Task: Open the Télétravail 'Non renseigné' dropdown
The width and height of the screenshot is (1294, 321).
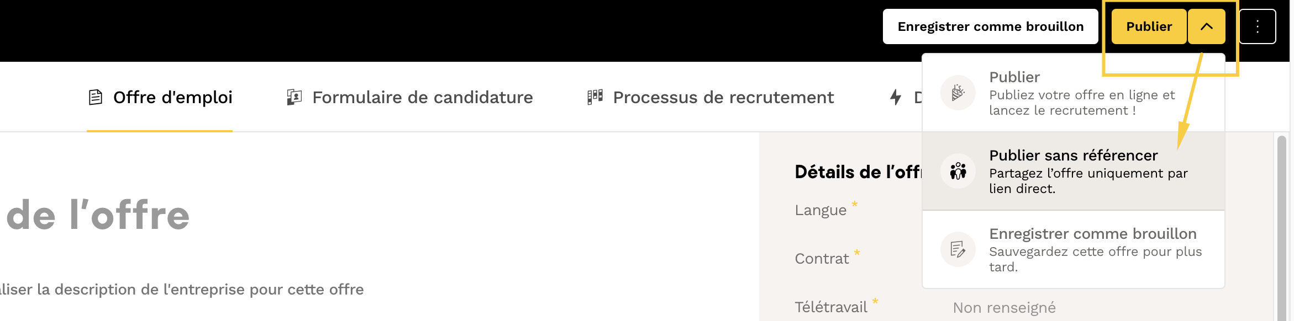Action: (1004, 307)
